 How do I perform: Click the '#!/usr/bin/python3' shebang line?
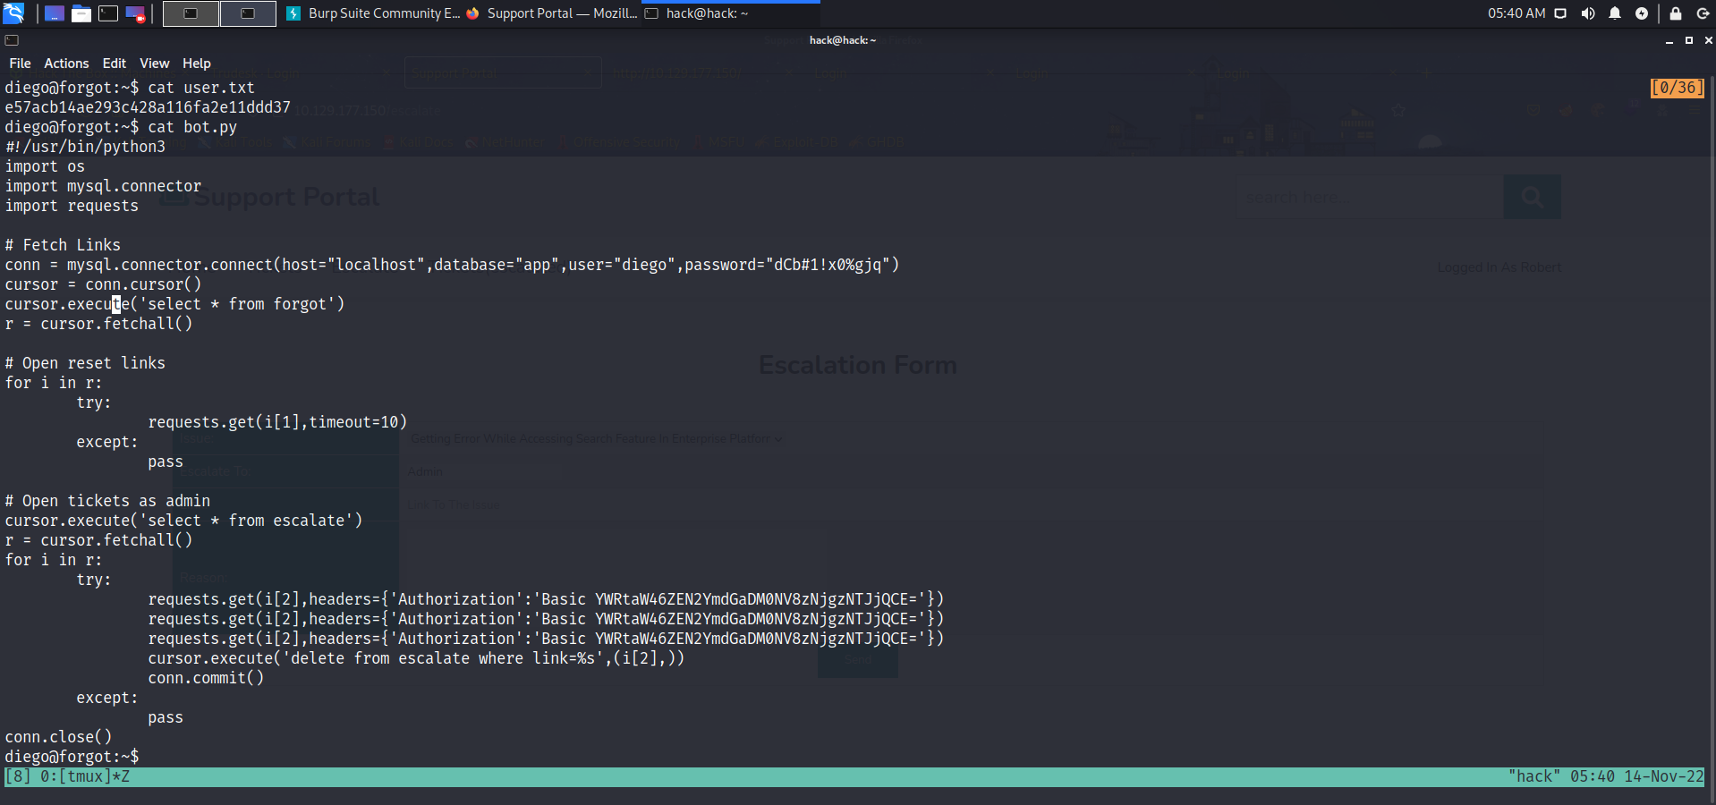(x=85, y=147)
